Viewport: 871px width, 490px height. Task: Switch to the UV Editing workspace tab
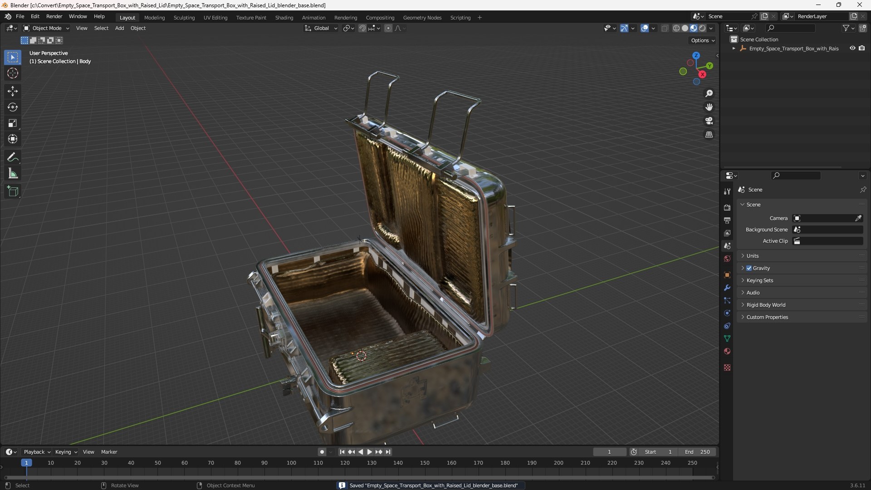(215, 18)
